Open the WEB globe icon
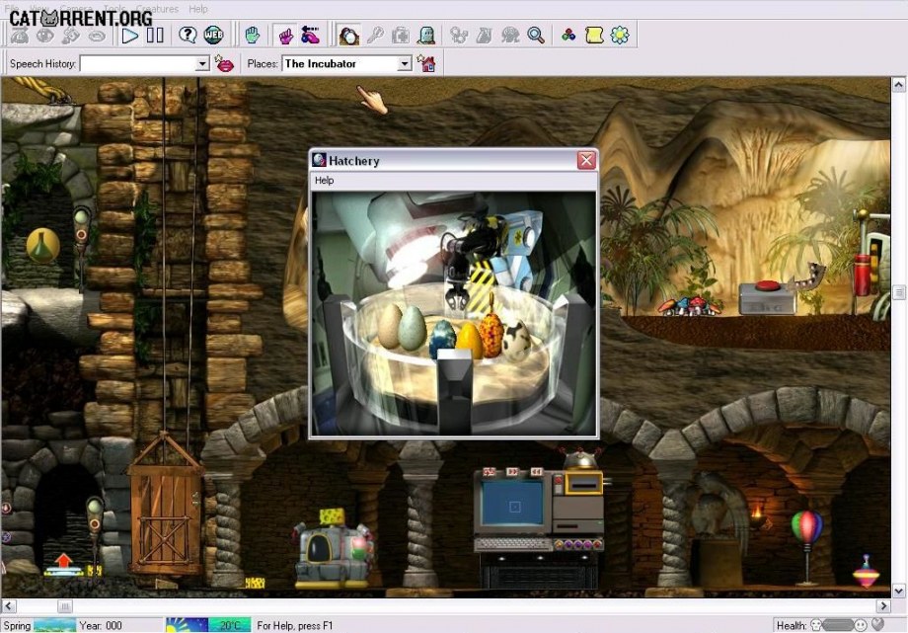This screenshot has height=633, width=908. click(x=213, y=36)
